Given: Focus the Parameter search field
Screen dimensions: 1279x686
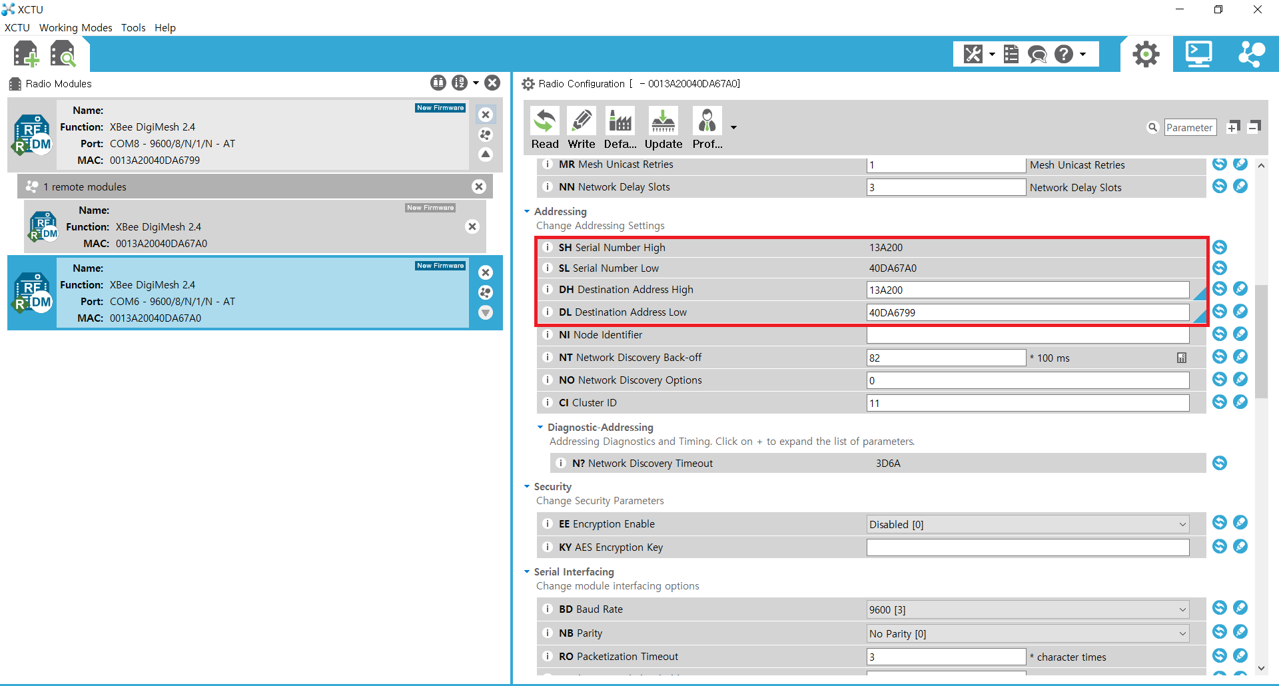Looking at the screenshot, I should [1190, 127].
